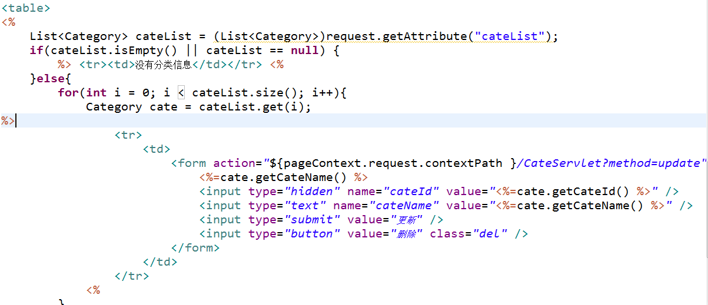
Task: Click the submit input's 更新 value
Action: (408, 220)
